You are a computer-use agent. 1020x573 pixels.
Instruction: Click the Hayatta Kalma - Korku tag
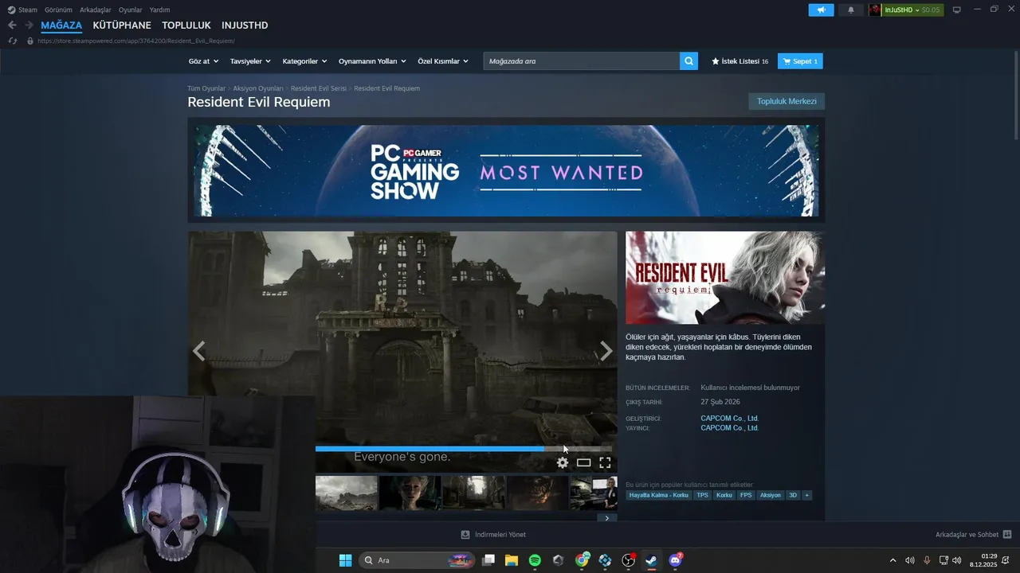658,495
